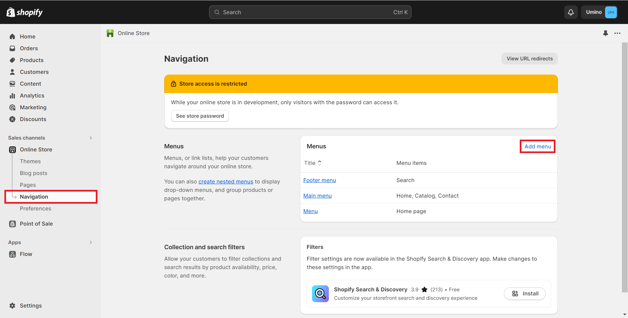
Task: Open the Main menu link
Action: [x=317, y=196]
